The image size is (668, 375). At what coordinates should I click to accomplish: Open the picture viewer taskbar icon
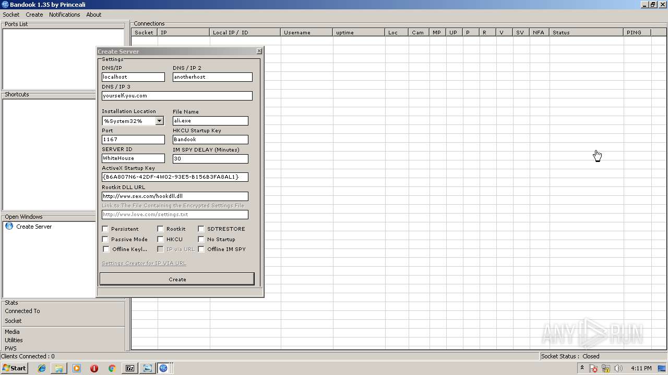(147, 368)
